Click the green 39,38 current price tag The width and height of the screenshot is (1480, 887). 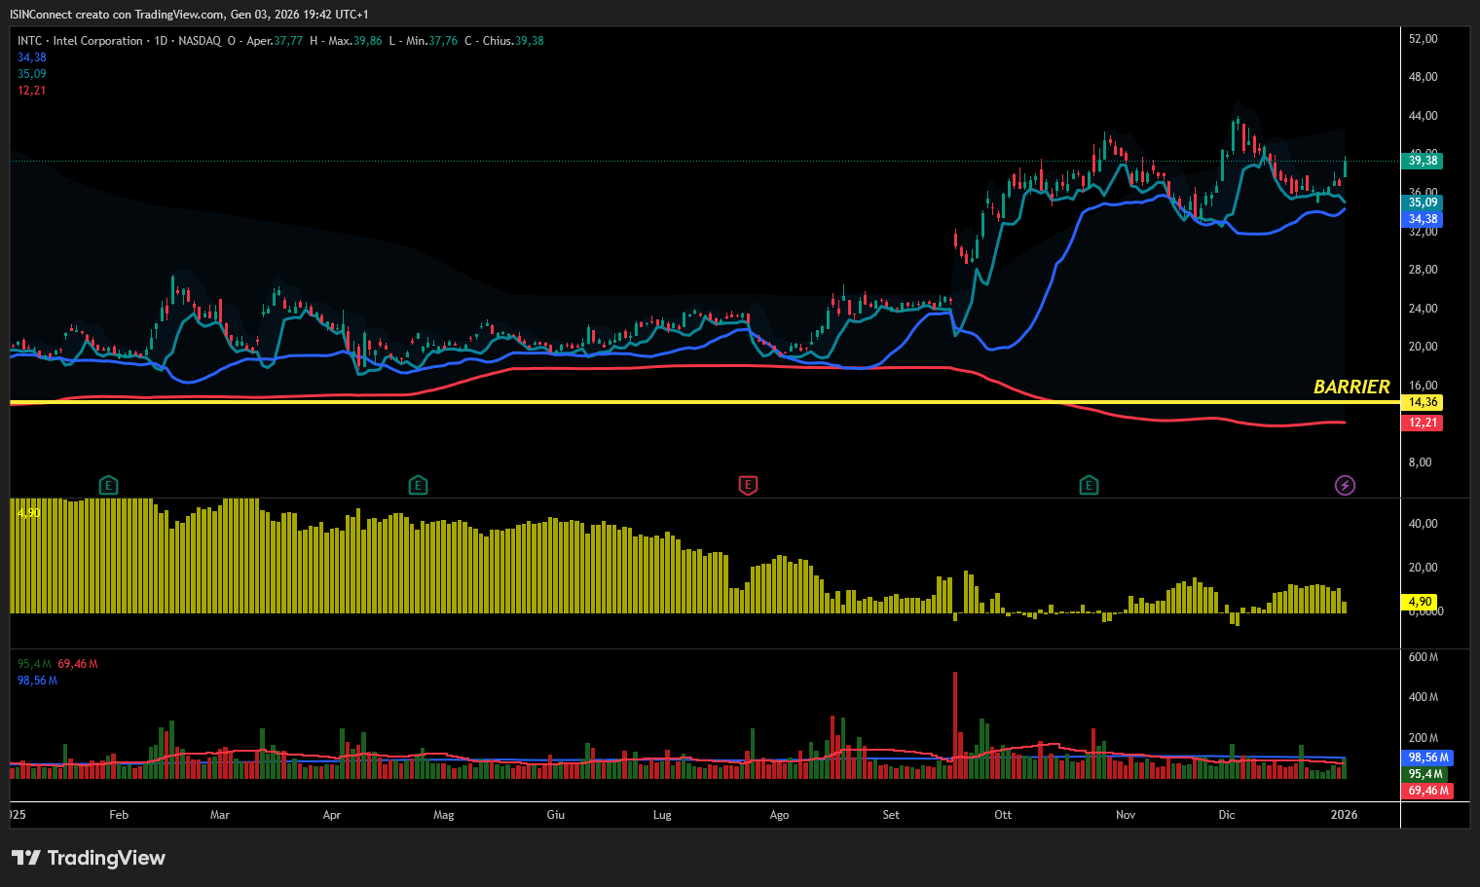pos(1423,161)
